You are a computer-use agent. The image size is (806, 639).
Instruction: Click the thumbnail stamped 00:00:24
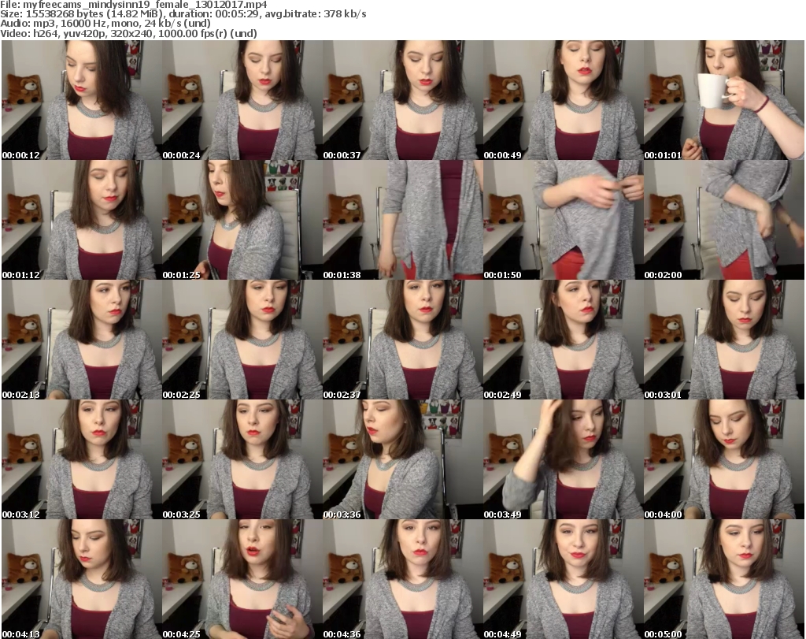pos(242,100)
